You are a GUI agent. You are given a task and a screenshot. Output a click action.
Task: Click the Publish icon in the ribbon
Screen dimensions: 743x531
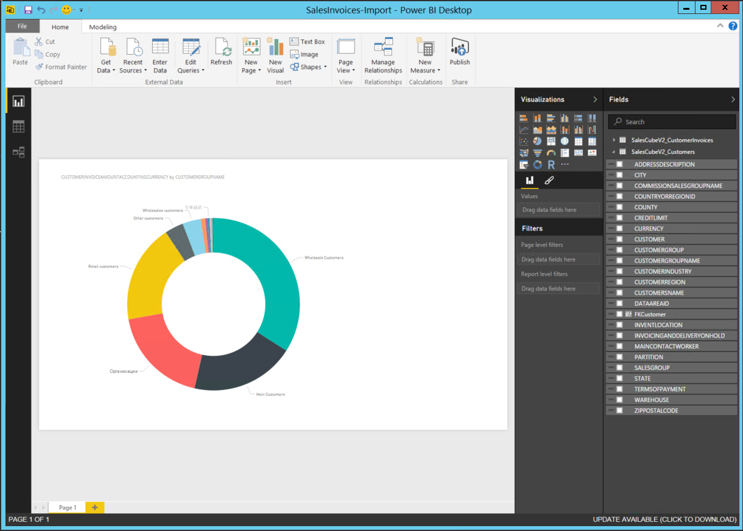pos(459,53)
